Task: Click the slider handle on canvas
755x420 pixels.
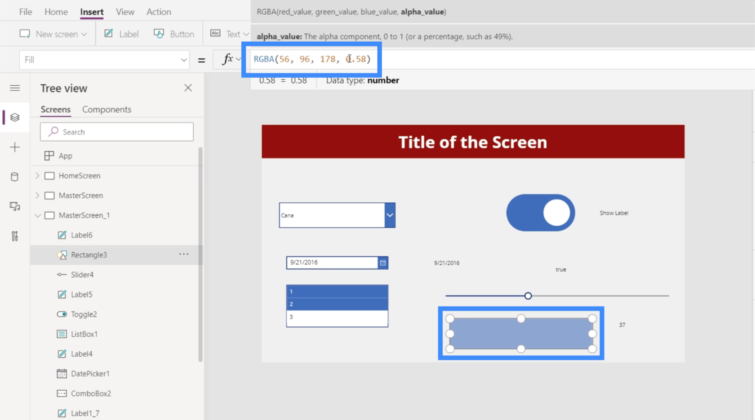Action: click(528, 296)
